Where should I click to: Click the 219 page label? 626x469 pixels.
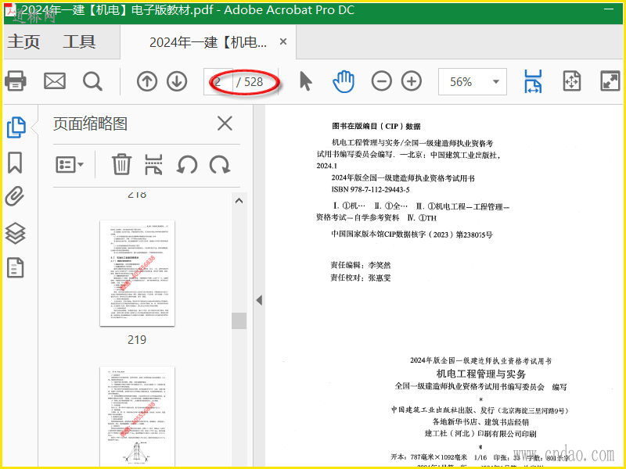pos(137,340)
